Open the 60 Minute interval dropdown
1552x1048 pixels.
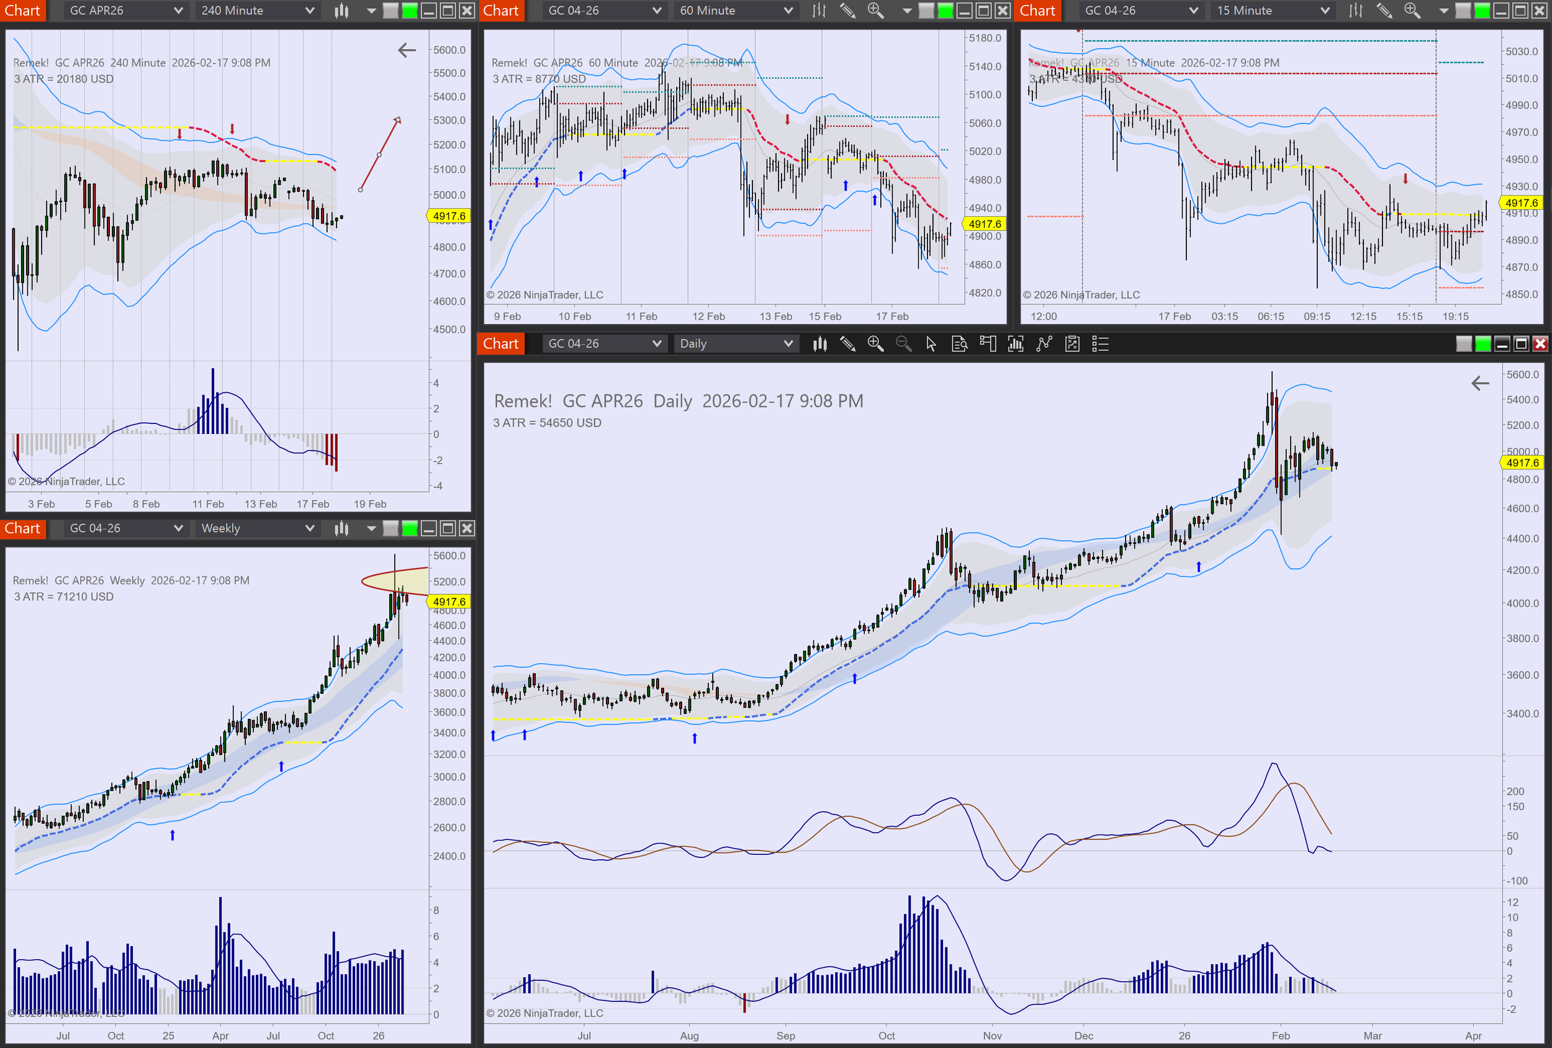(x=735, y=11)
